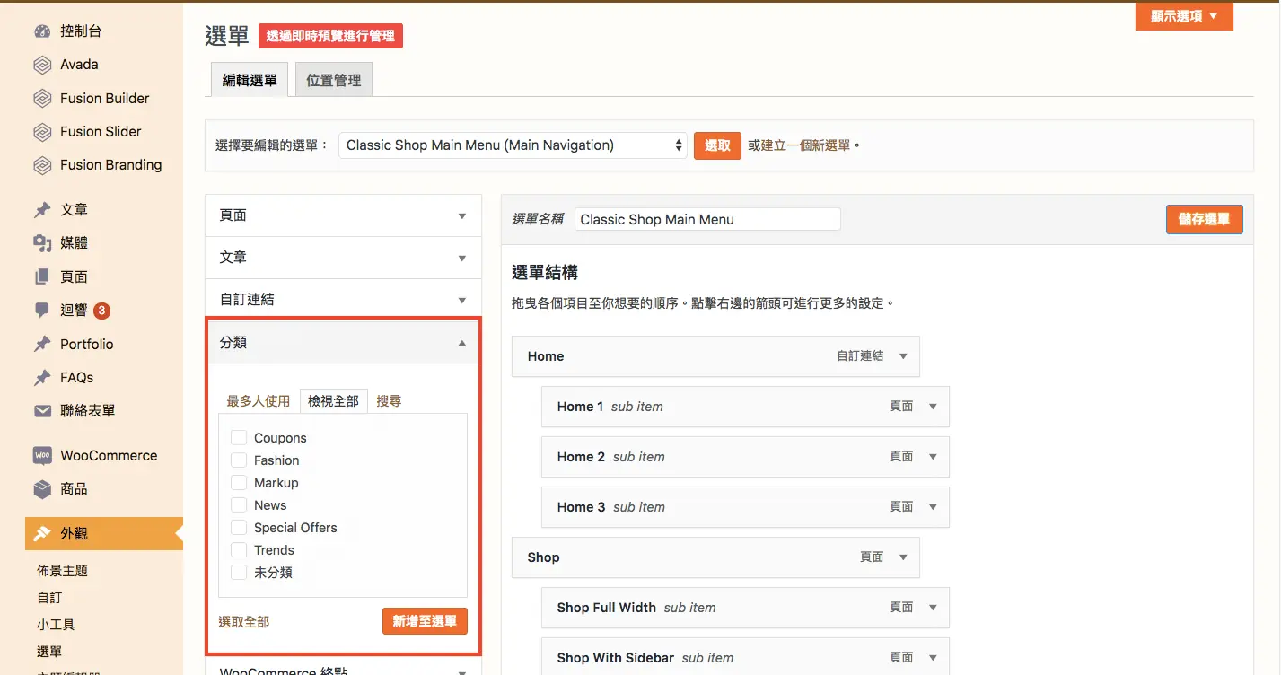The width and height of the screenshot is (1281, 675).
Task: Click the 透過即時預覽進行管理 button
Action: coord(330,36)
